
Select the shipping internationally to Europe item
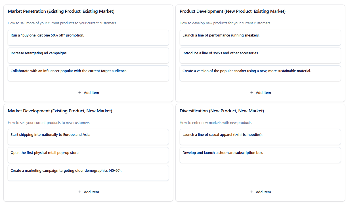point(88,137)
